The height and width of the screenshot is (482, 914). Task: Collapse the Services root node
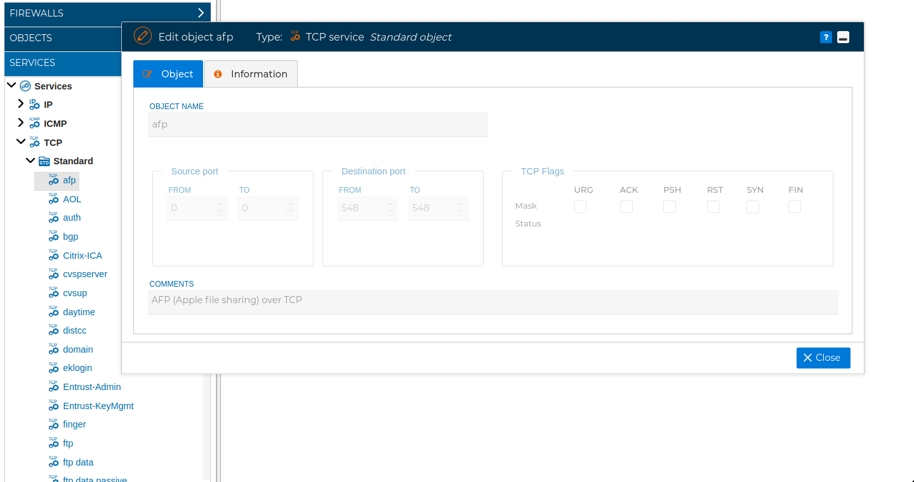pyautogui.click(x=11, y=85)
